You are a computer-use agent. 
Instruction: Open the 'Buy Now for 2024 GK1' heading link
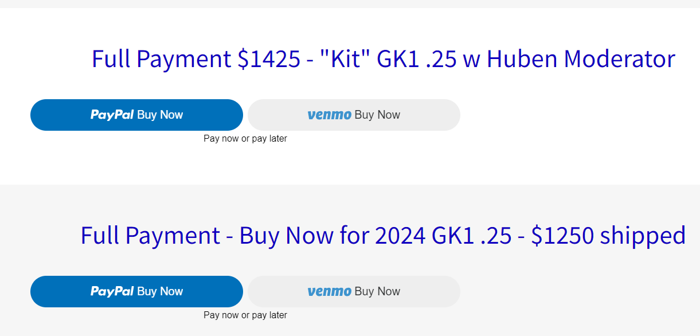click(x=383, y=235)
